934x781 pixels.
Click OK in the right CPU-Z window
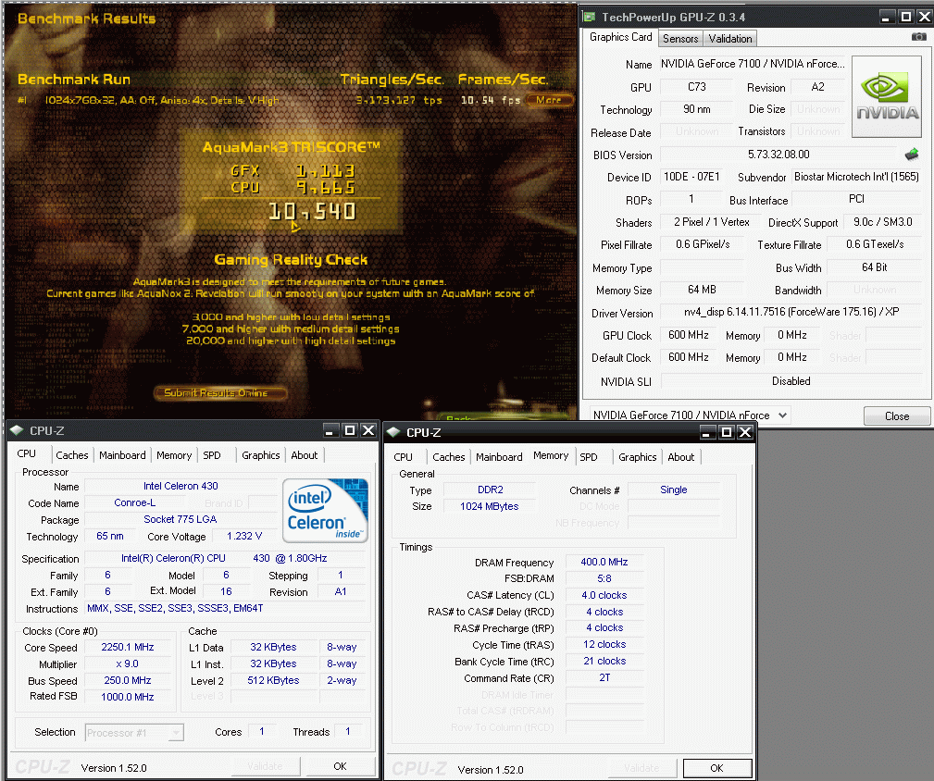click(717, 768)
